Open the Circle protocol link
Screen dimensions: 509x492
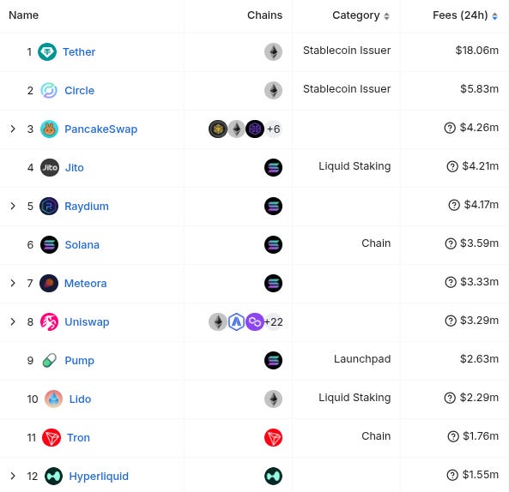tap(80, 90)
